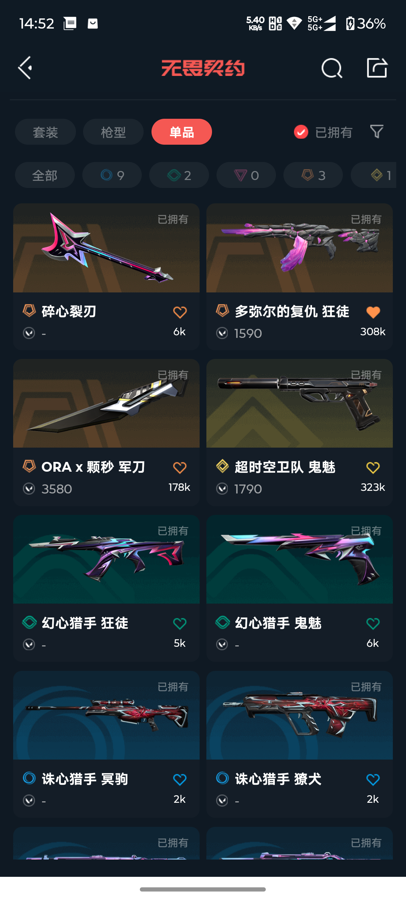Filter by green diamond tier showing 2

179,175
